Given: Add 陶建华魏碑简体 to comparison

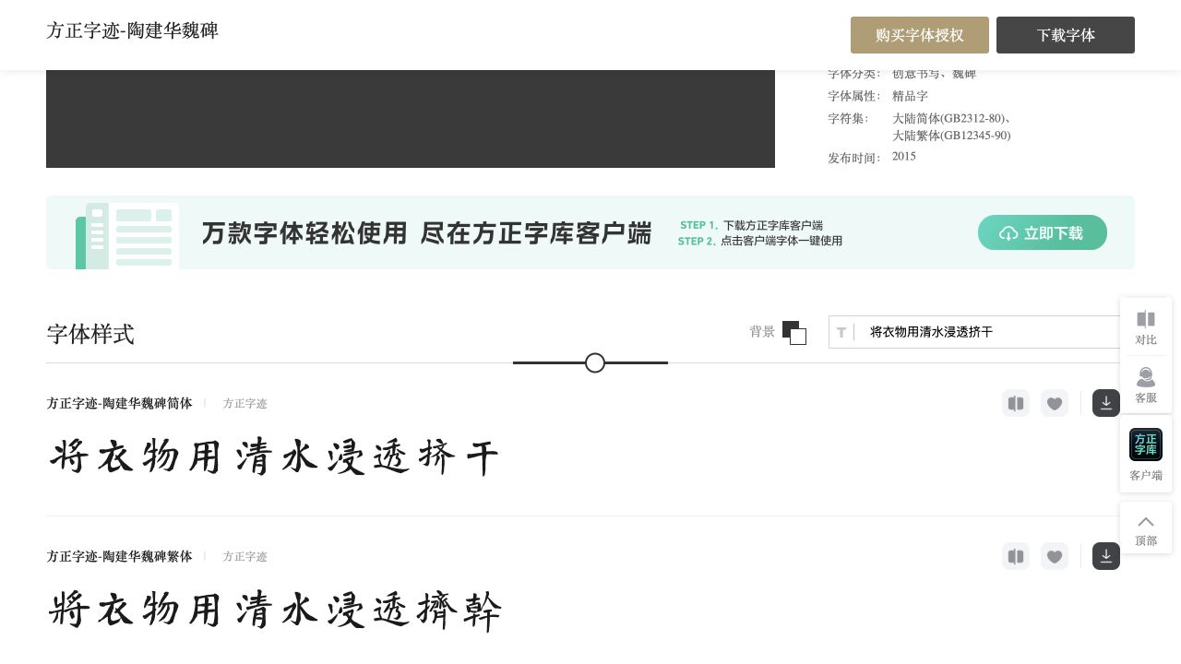Looking at the screenshot, I should click(1016, 403).
